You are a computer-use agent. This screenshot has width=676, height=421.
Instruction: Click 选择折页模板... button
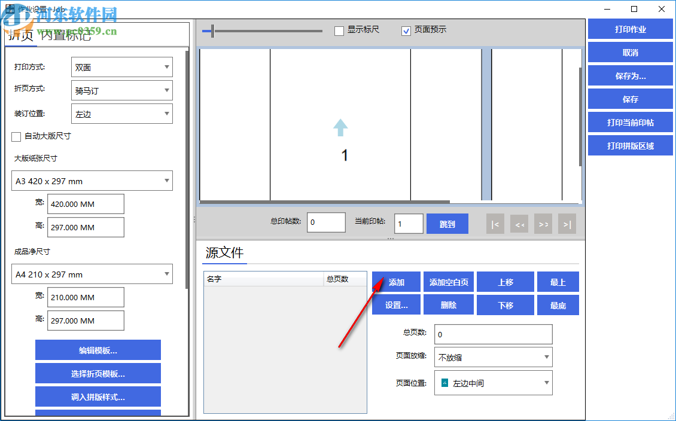98,374
